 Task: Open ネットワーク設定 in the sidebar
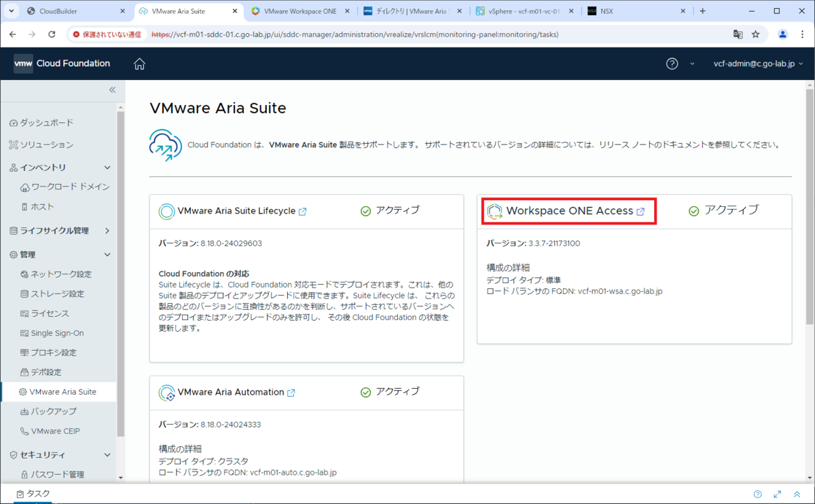56,274
